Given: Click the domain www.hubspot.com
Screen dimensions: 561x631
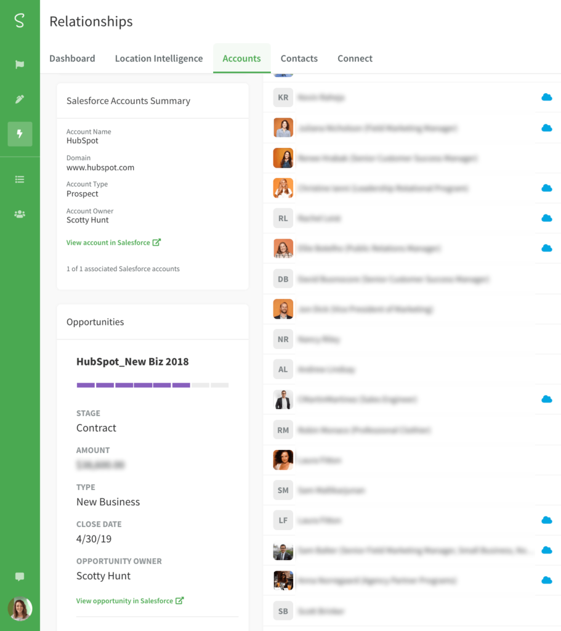Looking at the screenshot, I should coord(100,168).
